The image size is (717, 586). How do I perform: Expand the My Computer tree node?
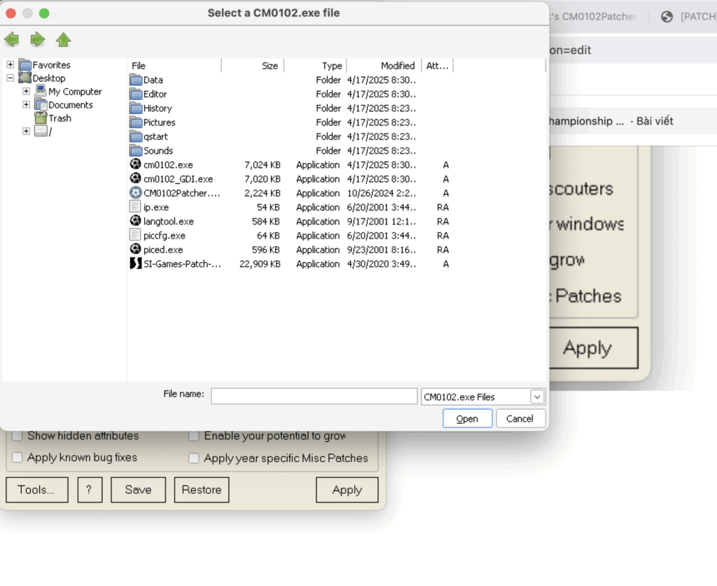(x=26, y=92)
